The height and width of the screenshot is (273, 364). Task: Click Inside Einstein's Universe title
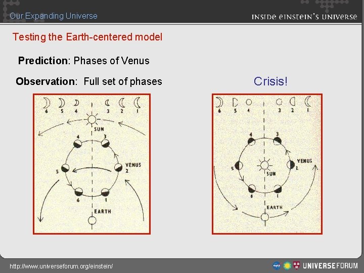click(x=304, y=17)
